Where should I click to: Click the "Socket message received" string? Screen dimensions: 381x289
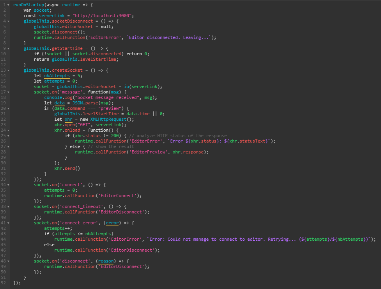[x=107, y=97]
